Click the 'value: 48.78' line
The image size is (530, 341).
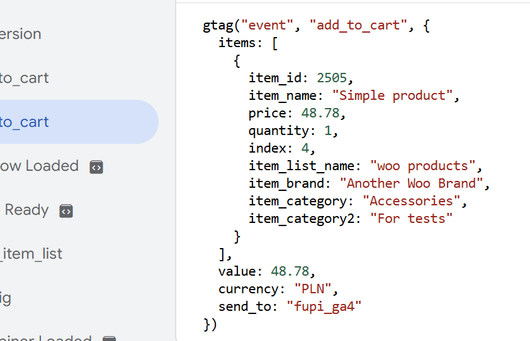267,271
